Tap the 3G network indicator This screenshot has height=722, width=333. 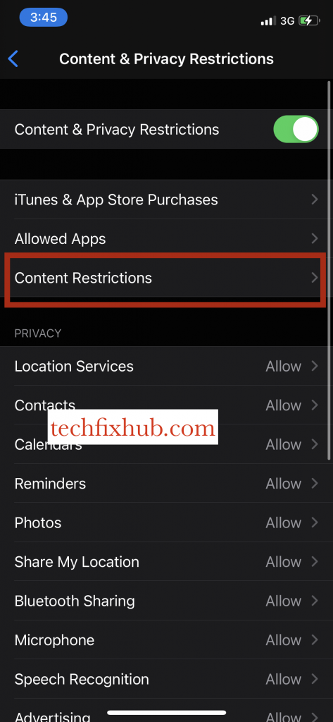pos(287,20)
